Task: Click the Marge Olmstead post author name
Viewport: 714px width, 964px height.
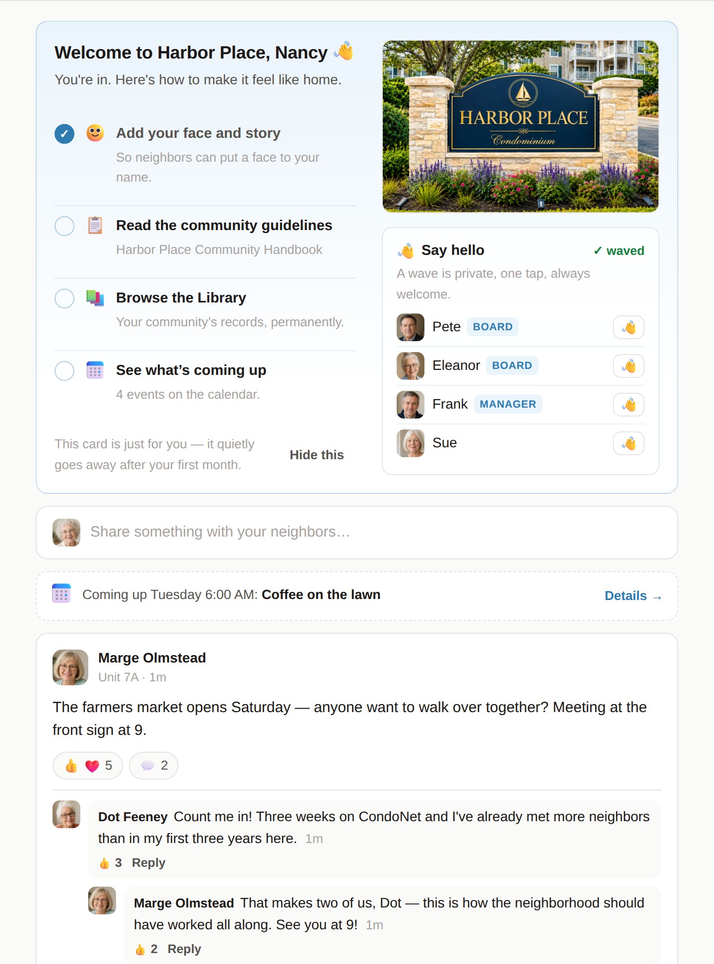Action: point(152,658)
